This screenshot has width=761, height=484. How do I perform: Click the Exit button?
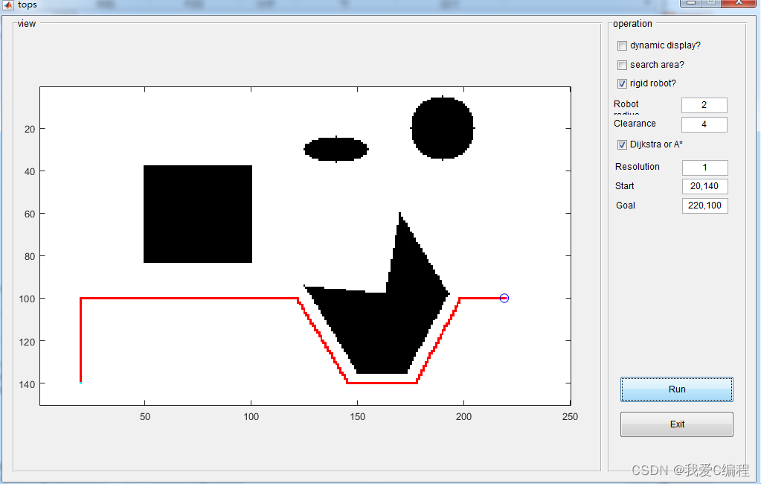click(676, 424)
